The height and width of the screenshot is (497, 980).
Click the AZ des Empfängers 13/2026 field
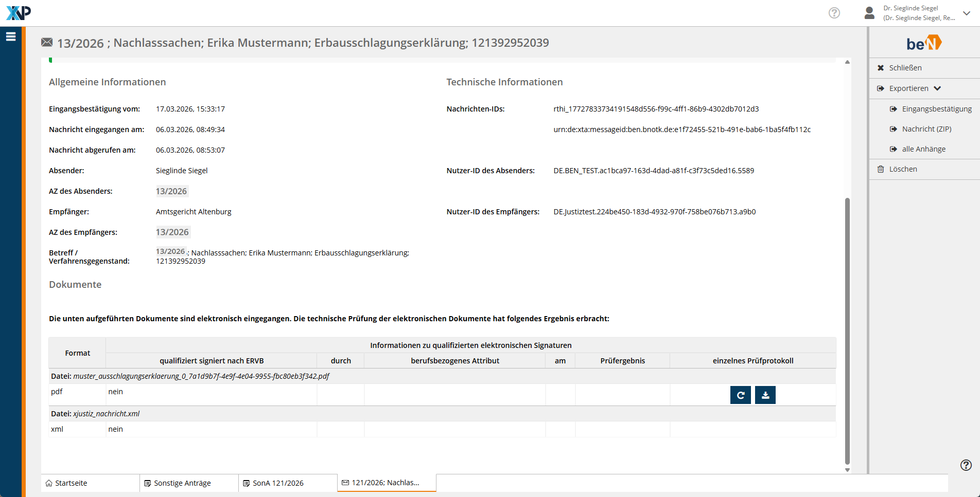(172, 232)
